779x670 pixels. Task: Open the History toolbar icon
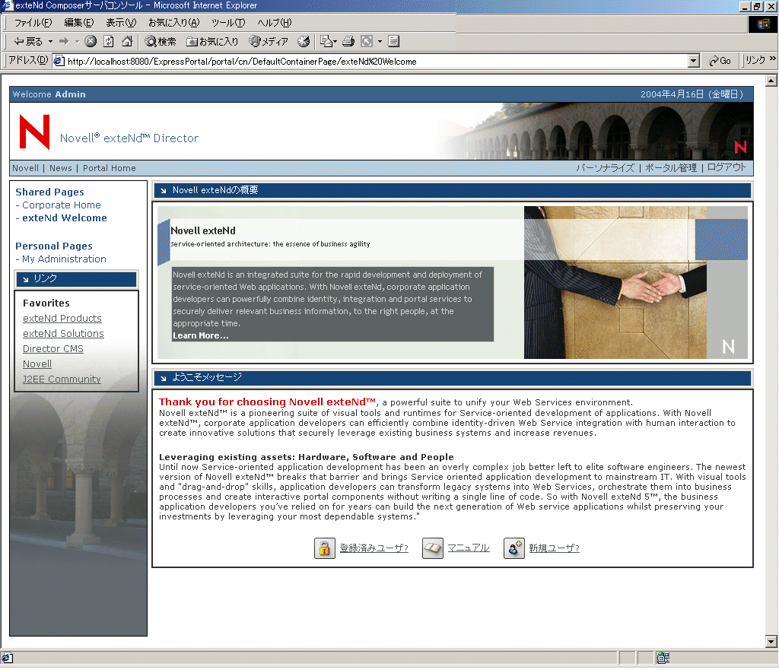coord(304,42)
